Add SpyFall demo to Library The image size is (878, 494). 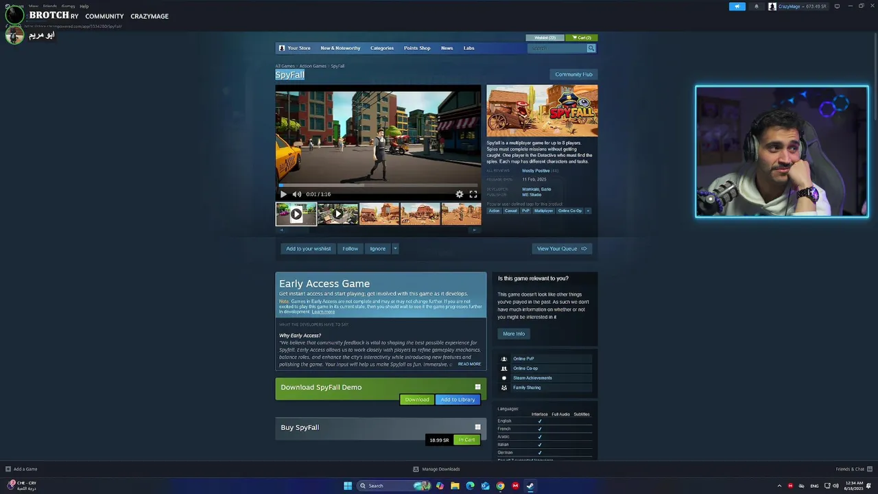coord(458,399)
